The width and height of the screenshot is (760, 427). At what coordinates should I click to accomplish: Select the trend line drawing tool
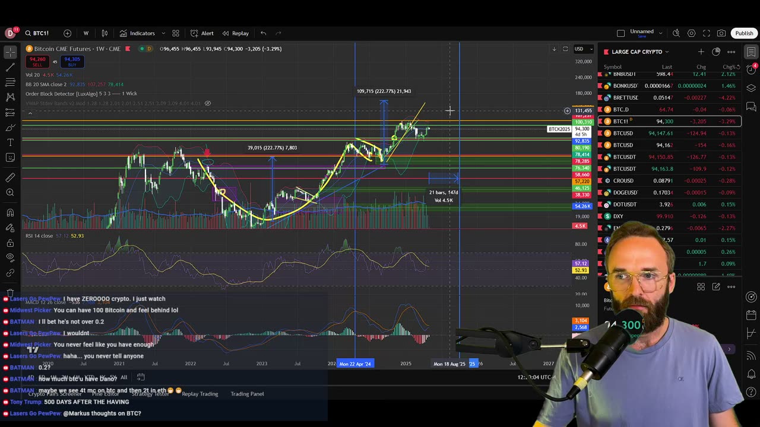click(x=10, y=67)
